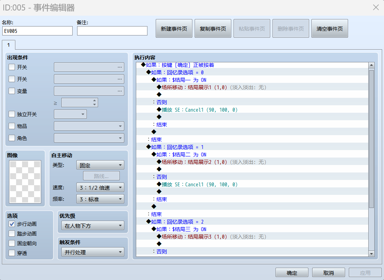
Task: Change the 速度 dropdown value
Action: [x=100, y=188]
